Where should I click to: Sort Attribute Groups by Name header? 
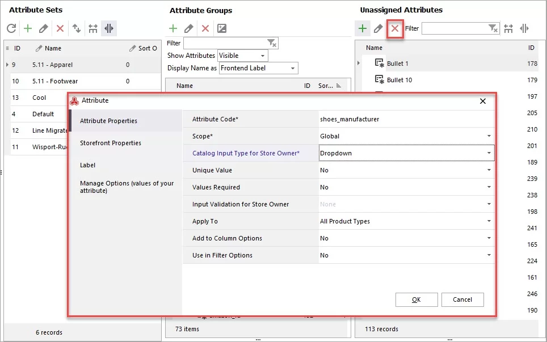point(184,86)
